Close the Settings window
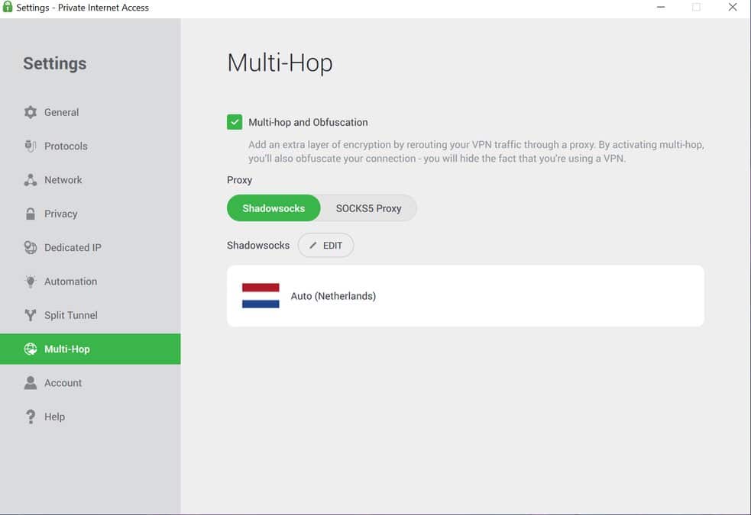Image resolution: width=751 pixels, height=515 pixels. pos(733,7)
